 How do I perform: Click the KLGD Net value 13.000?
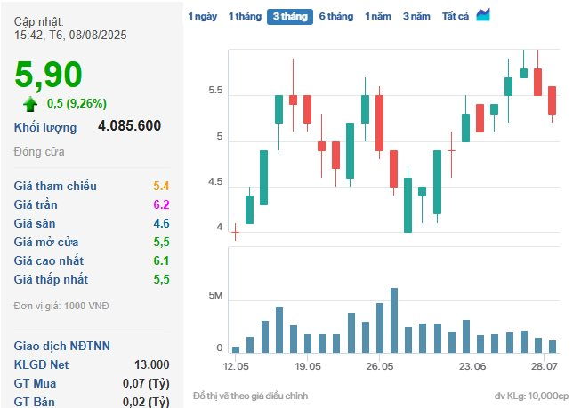pyautogui.click(x=152, y=364)
